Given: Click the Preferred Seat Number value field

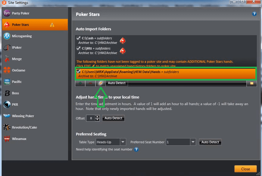Looking at the screenshot, I should (178, 142).
